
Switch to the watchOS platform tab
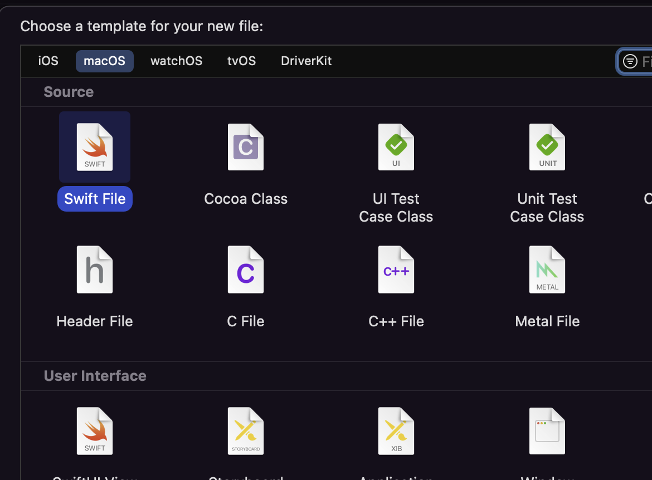pyautogui.click(x=176, y=61)
